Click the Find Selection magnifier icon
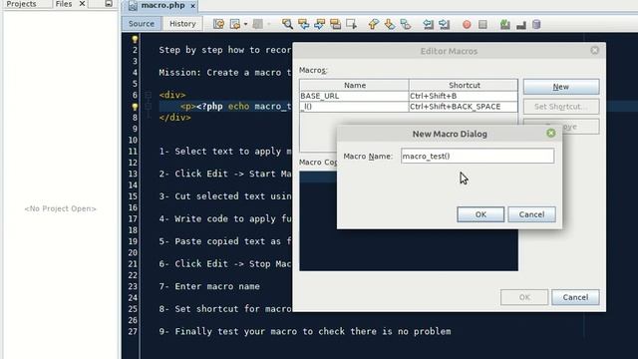 click(x=287, y=24)
